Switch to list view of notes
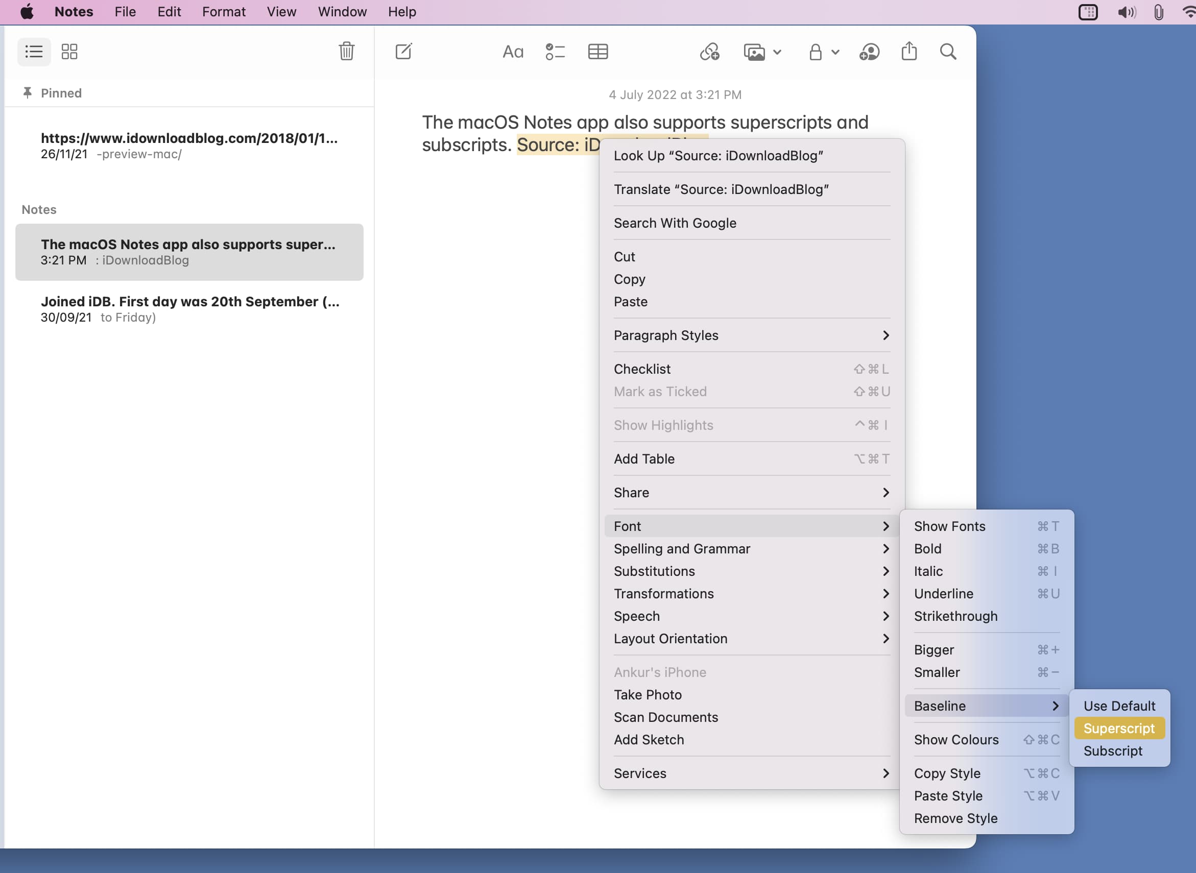The image size is (1196, 873). pos(34,52)
